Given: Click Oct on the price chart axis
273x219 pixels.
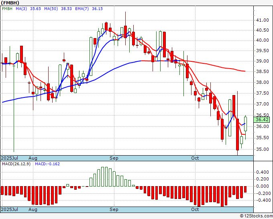Looking at the screenshot, I should [195, 158].
